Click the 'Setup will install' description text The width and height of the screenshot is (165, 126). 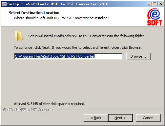[x=87, y=36]
